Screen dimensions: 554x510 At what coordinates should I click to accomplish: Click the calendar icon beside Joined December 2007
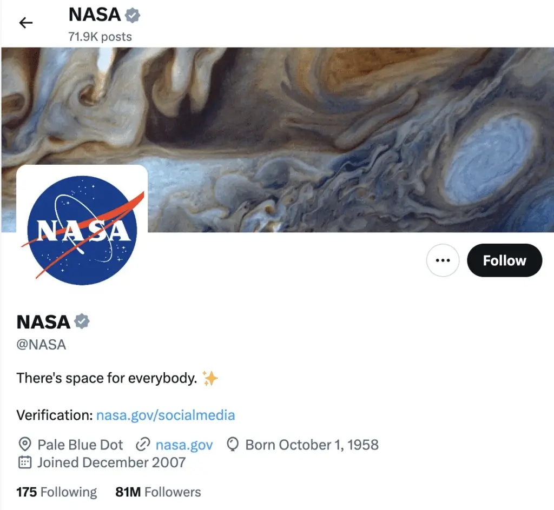pos(24,462)
